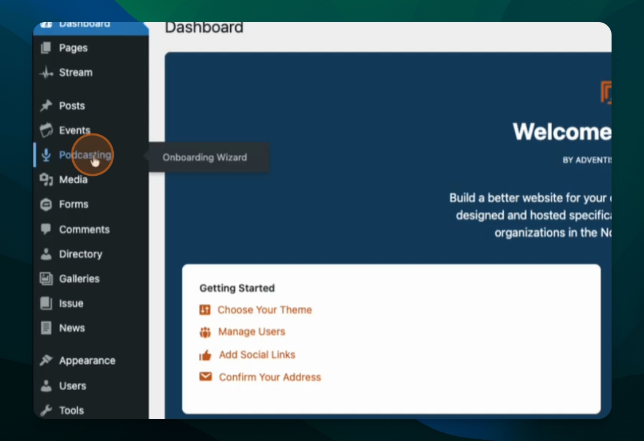Viewport: 644px width, 441px height.
Task: Click the Appearance paintbrush icon
Action: [x=46, y=360]
